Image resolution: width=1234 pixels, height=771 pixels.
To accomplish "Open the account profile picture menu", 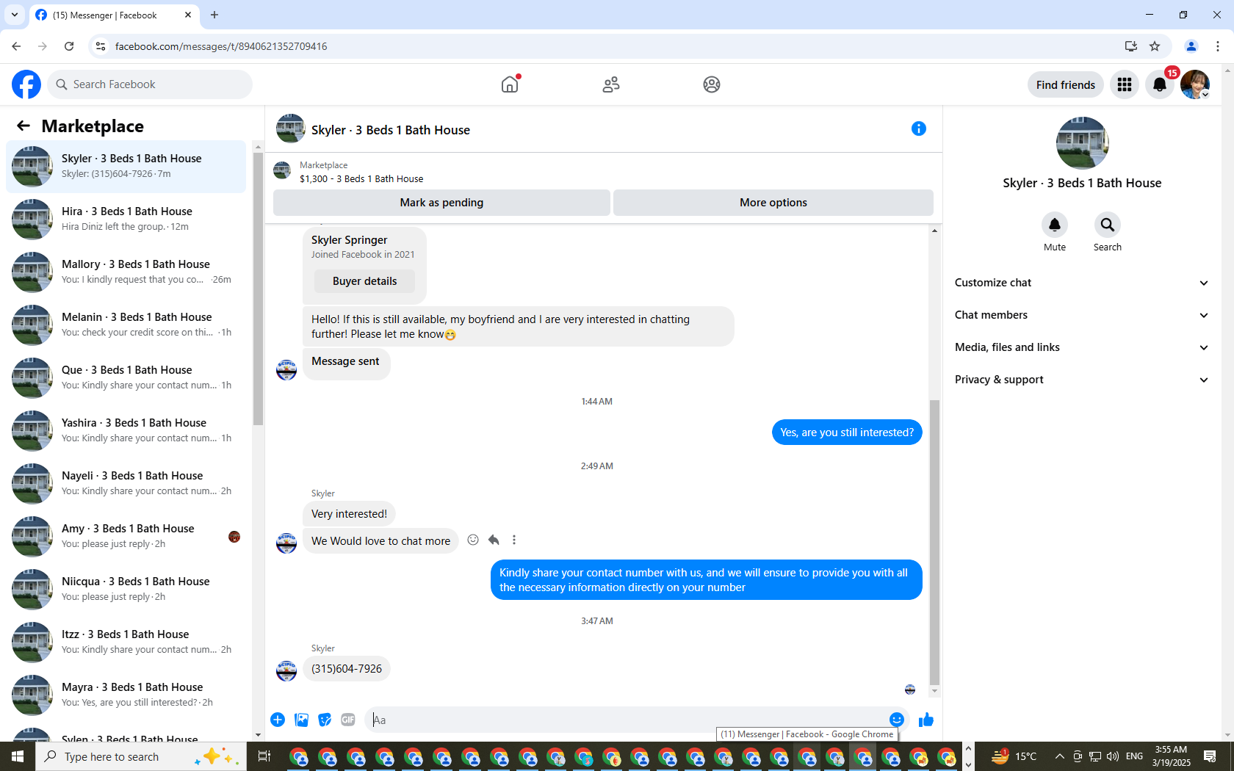I will tap(1195, 84).
